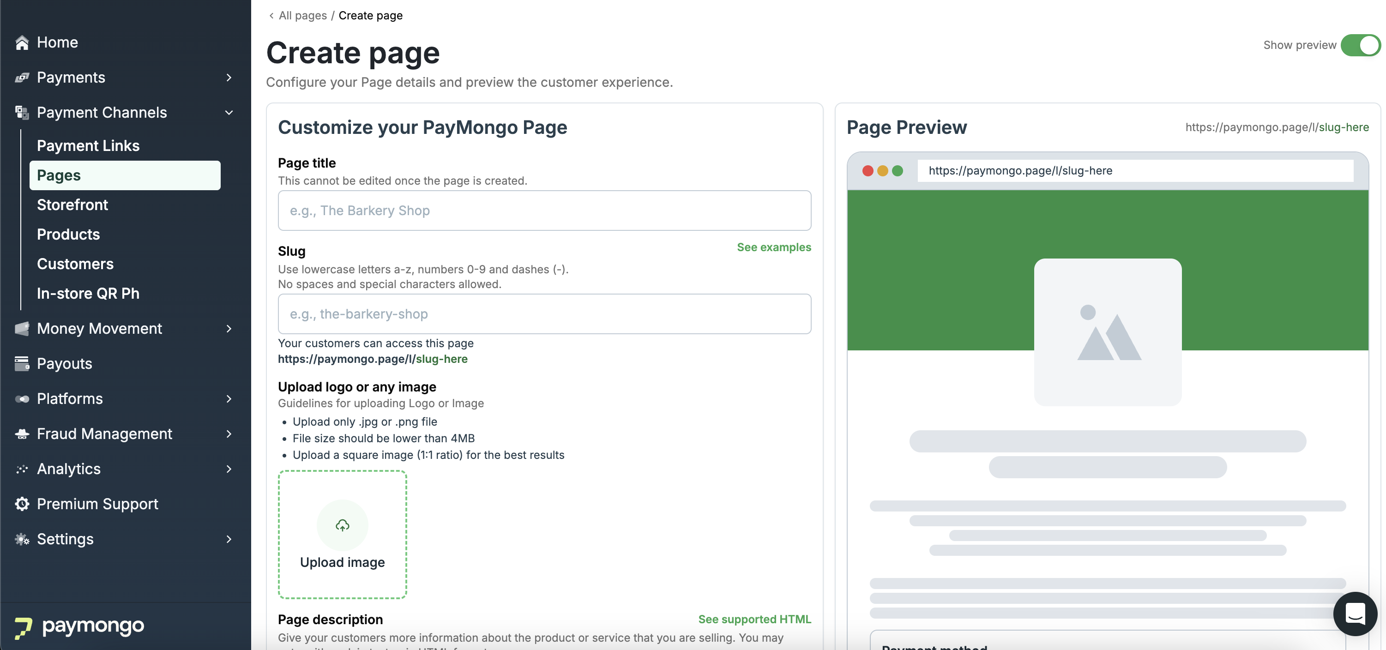Click the PayMongo logo

(x=79, y=626)
